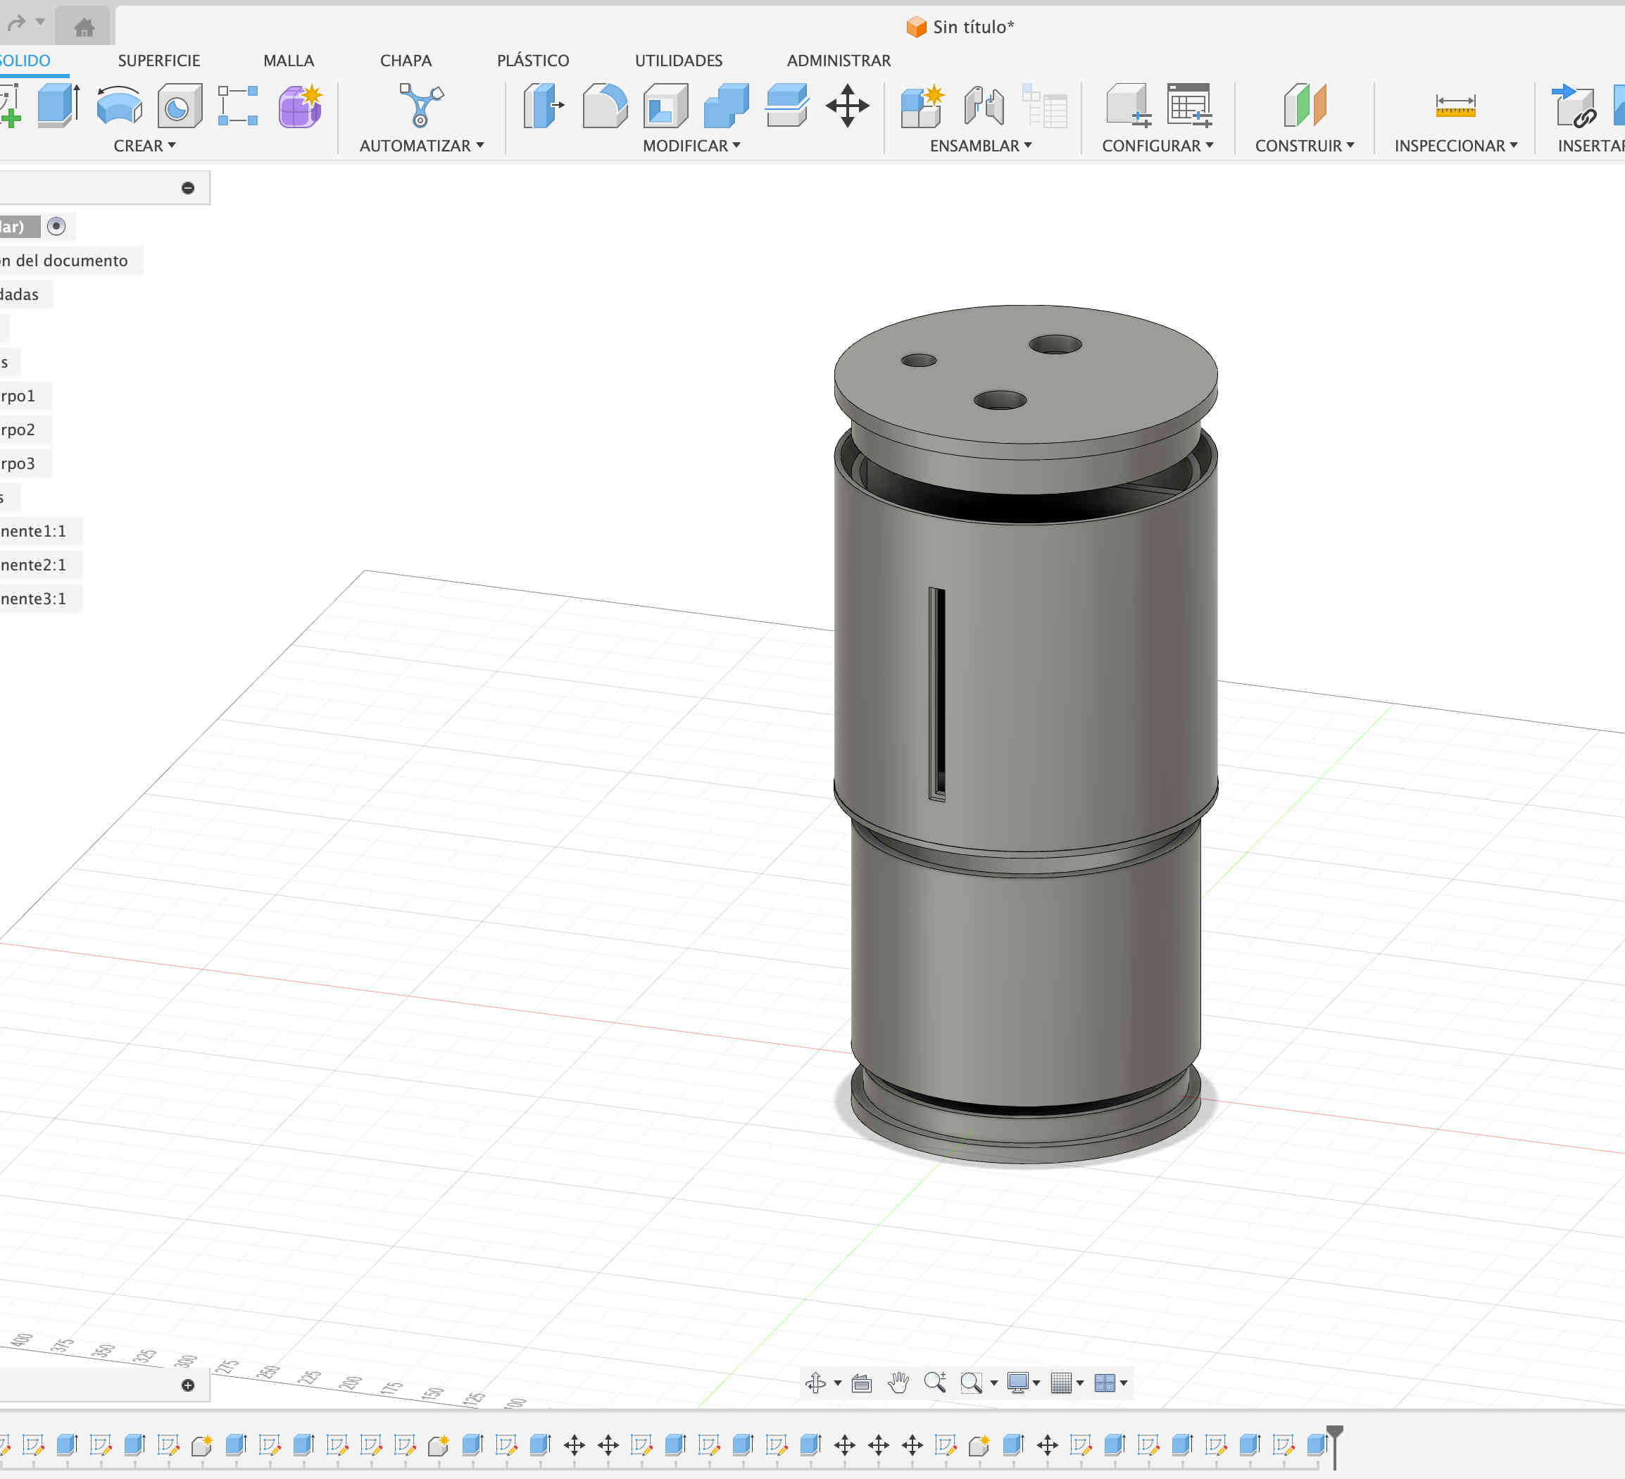The height and width of the screenshot is (1479, 1625).
Task: Click the Redo arrow icon
Action: coord(16,23)
